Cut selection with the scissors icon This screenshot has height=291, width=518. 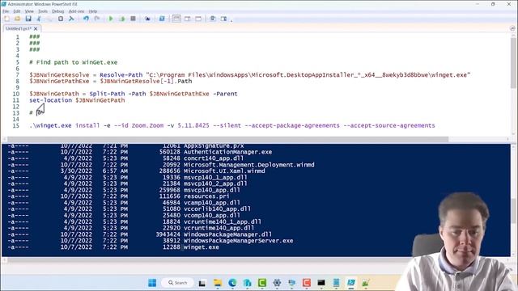39,19
